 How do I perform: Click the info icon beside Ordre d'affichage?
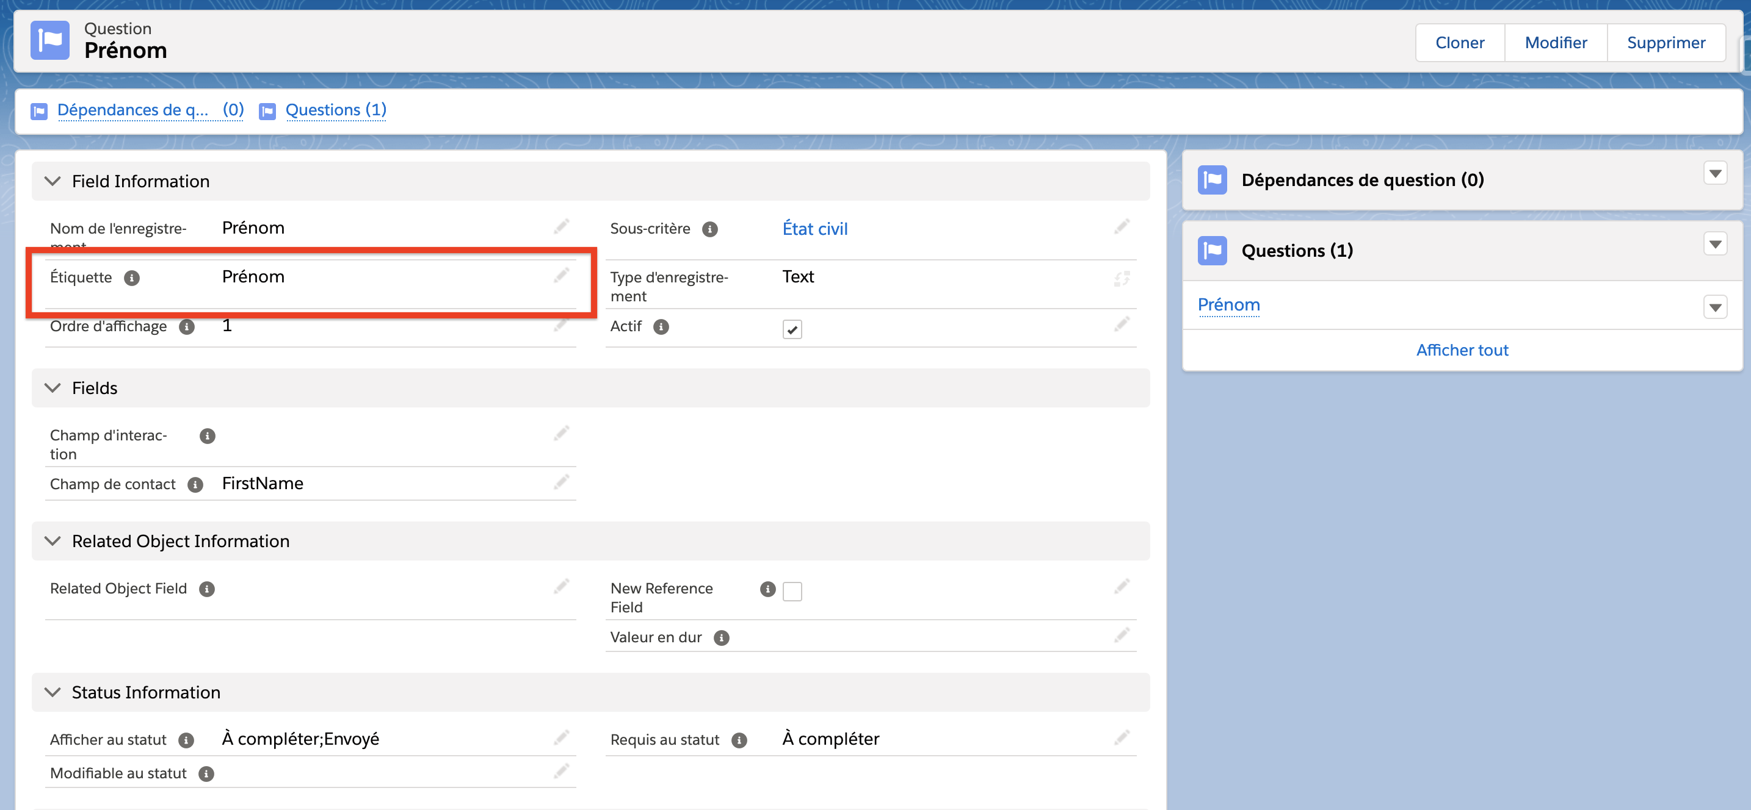[187, 328]
